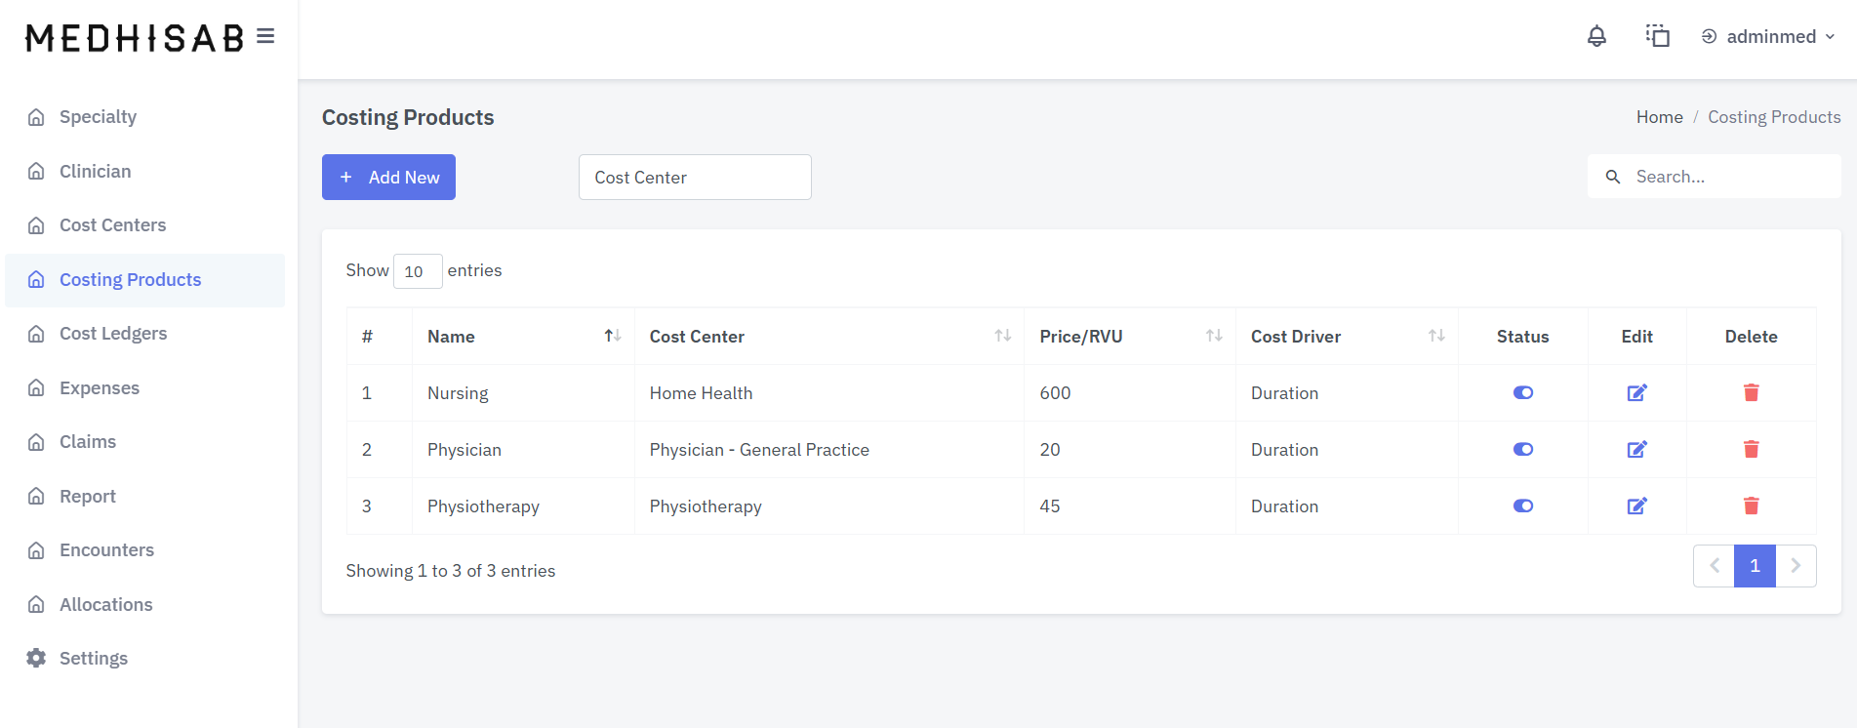This screenshot has width=1857, height=728.
Task: Delete the Nursing product row
Action: [1751, 393]
